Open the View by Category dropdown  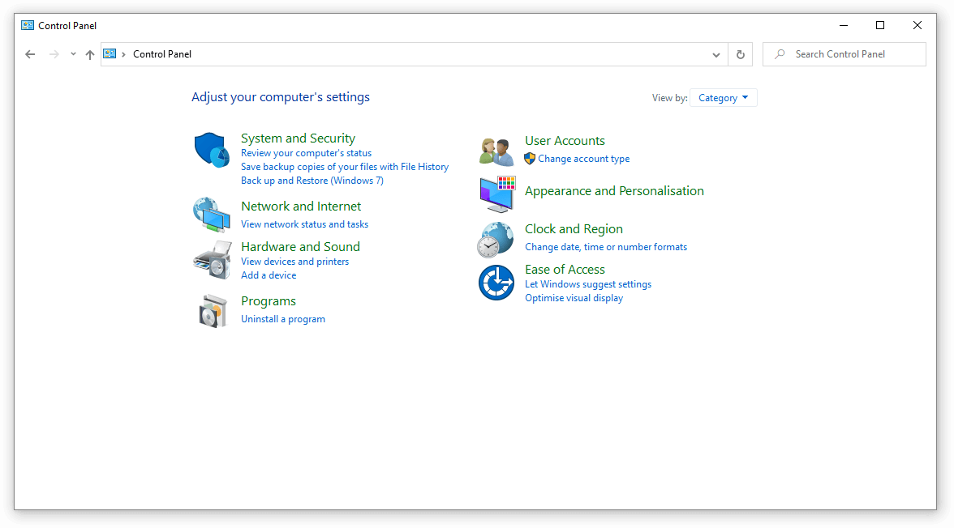pyautogui.click(x=723, y=98)
